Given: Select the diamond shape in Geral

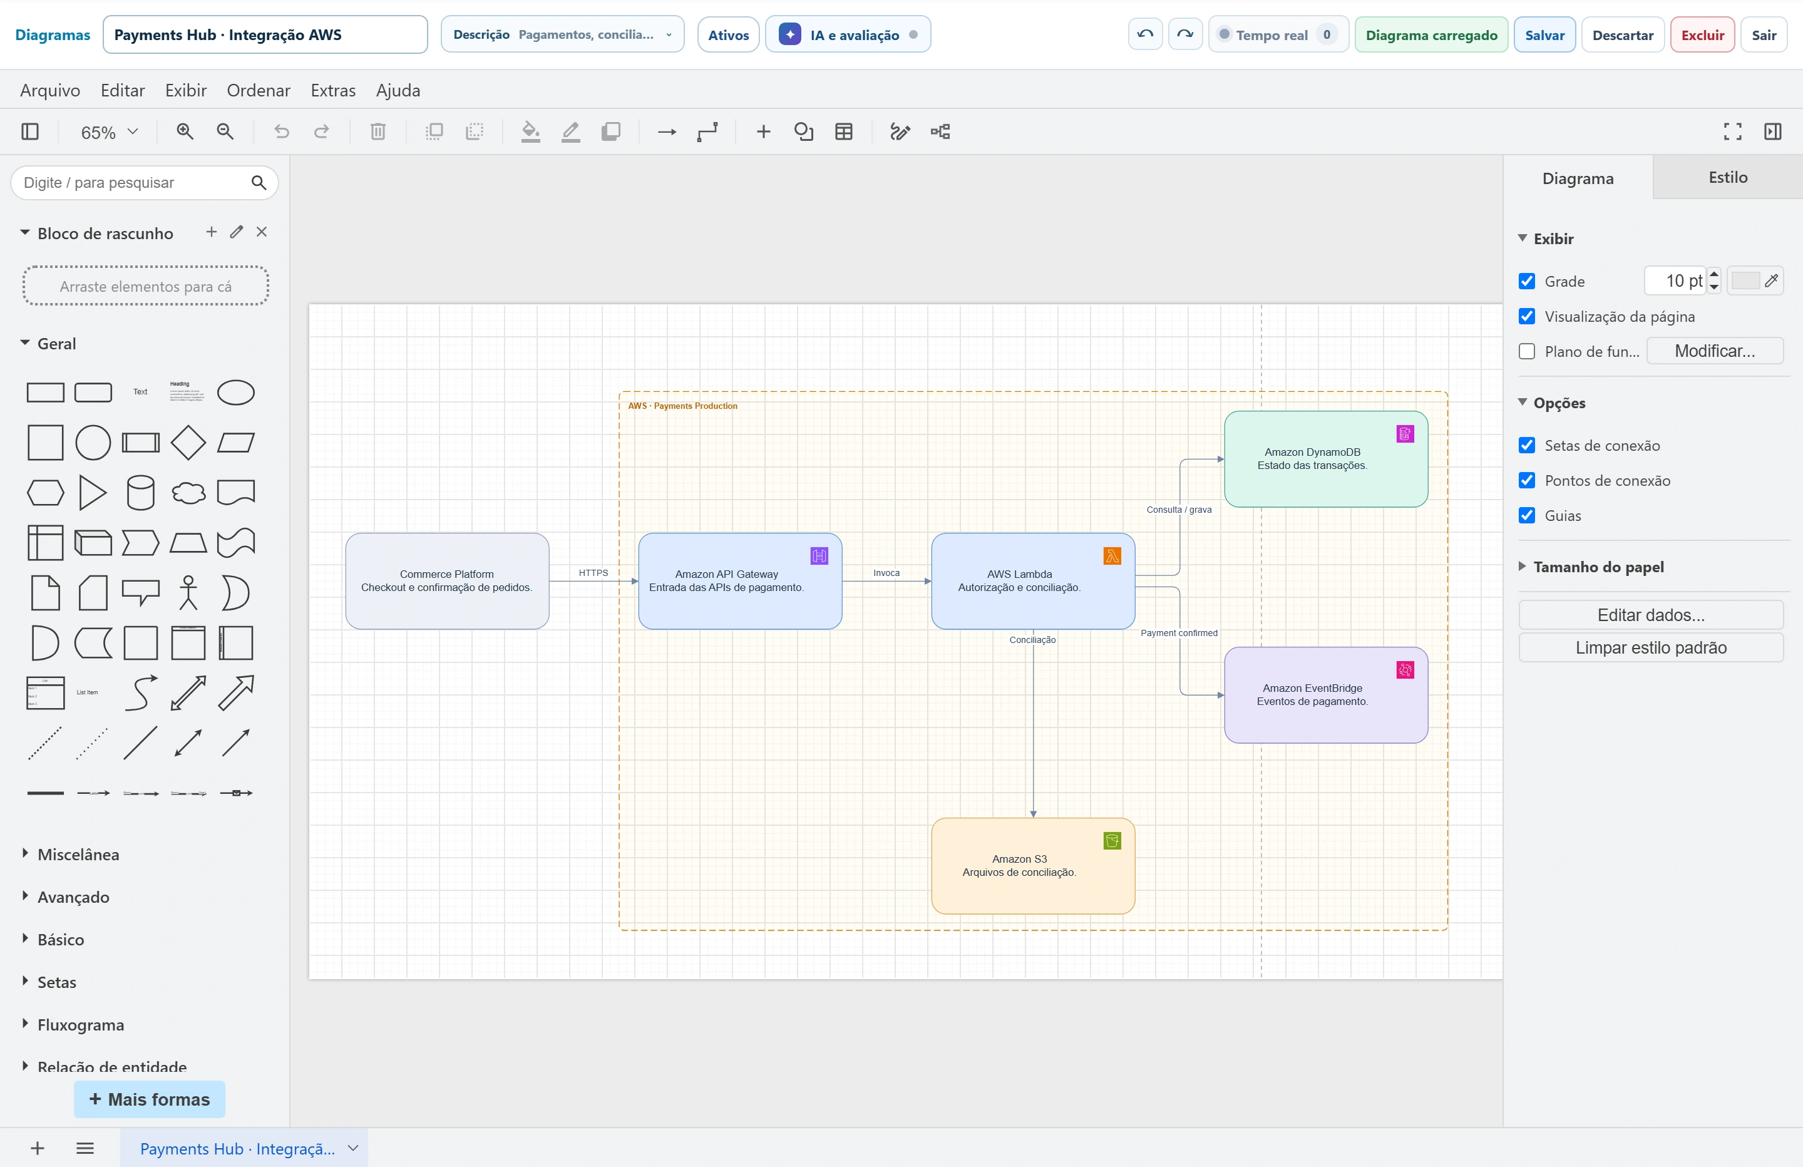Looking at the screenshot, I should 188,443.
